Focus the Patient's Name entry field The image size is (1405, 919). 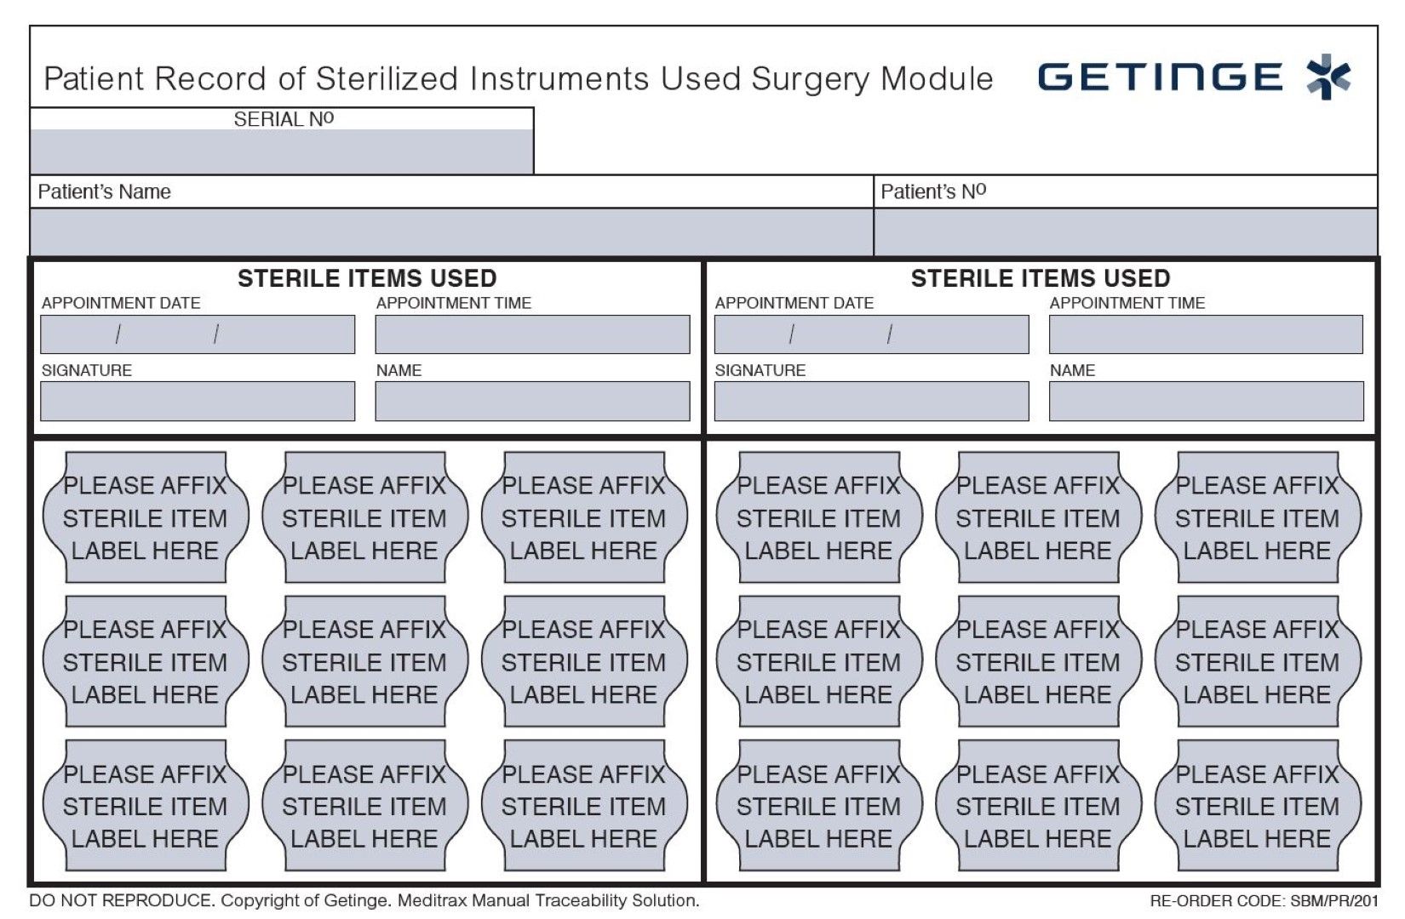(x=451, y=231)
